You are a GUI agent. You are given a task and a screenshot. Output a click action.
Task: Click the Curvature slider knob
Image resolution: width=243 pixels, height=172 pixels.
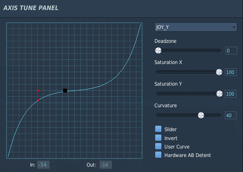pyautogui.click(x=201, y=115)
